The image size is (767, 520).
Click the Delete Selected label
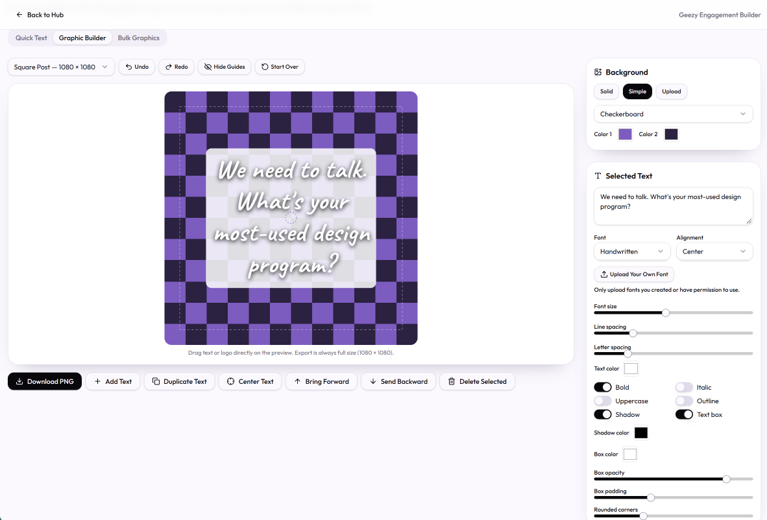(483, 382)
